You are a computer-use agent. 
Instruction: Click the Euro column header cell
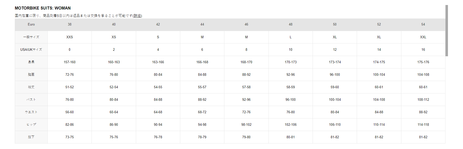31,24
